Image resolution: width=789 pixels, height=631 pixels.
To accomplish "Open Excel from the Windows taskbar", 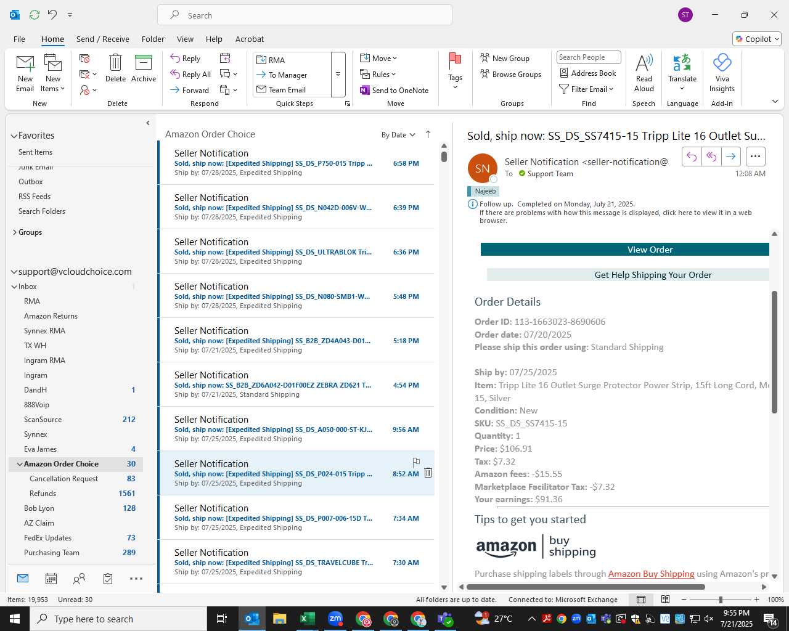I will click(x=307, y=619).
